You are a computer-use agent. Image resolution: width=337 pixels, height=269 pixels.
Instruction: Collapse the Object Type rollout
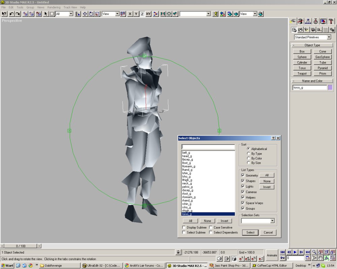312,45
